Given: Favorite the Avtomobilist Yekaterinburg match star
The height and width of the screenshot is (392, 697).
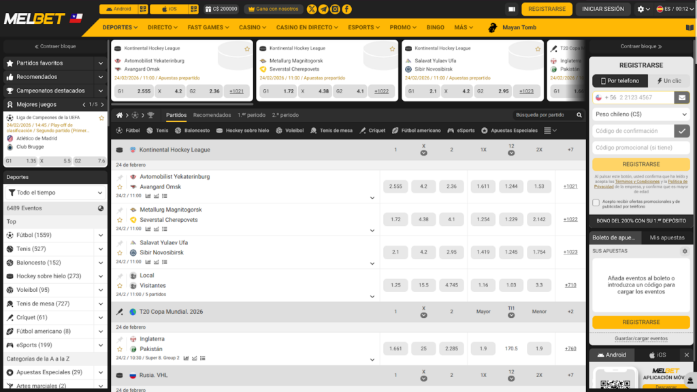Looking at the screenshot, I should click(120, 186).
